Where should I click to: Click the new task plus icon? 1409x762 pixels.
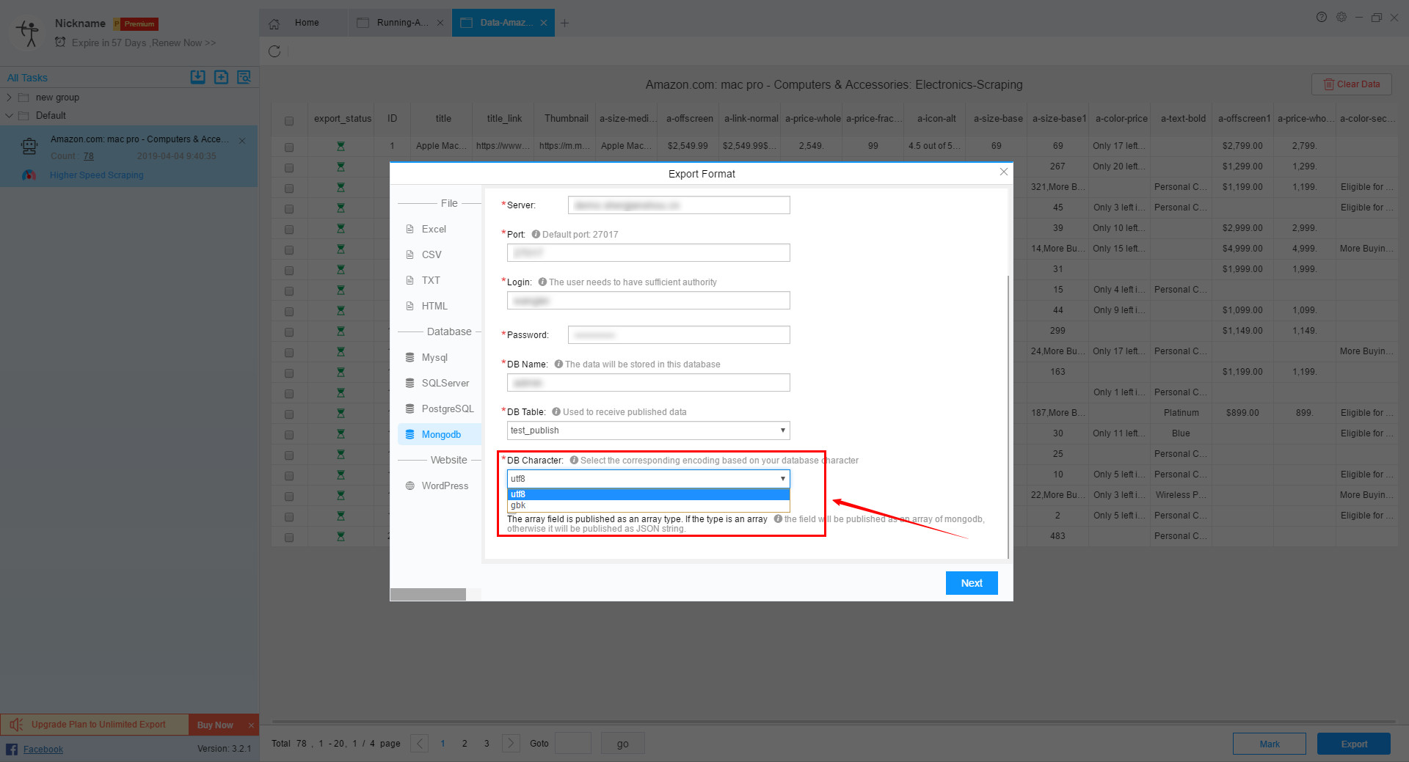coord(221,77)
